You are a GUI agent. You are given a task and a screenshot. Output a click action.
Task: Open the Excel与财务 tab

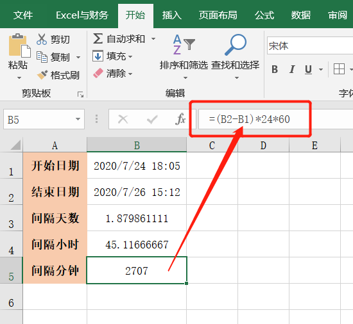82,15
